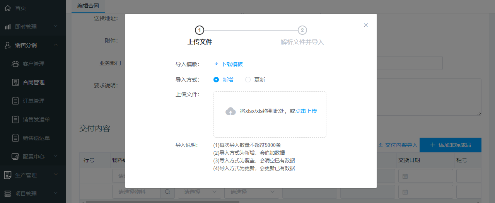Expand the 即时管理 menu chevron
The image size is (495, 203).
[x=56, y=26]
